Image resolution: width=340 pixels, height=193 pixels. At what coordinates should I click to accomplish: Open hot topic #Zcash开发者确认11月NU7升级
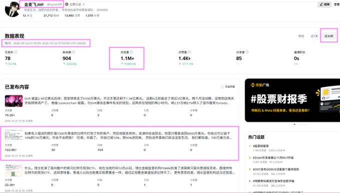(273, 158)
